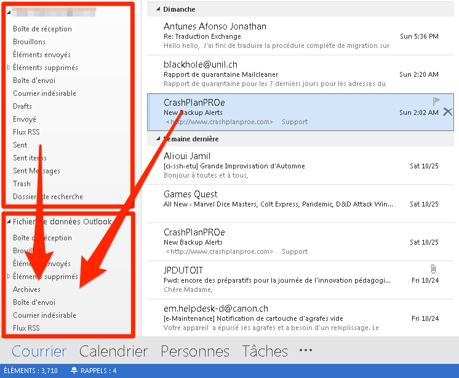Screen dimensions: 459x378
Task: Collapse the Semaine dernière message group
Action: [158, 139]
